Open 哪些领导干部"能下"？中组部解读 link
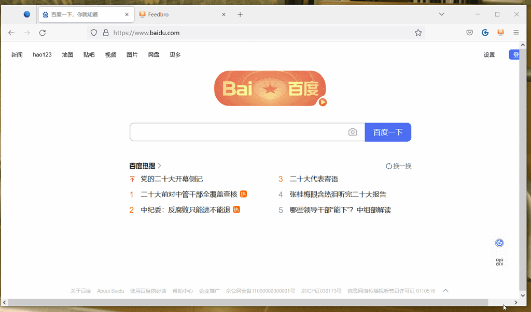Image resolution: width=531 pixels, height=312 pixels. pyautogui.click(x=340, y=210)
